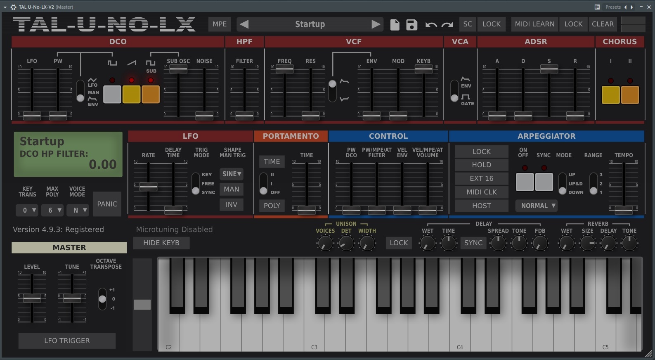Flip LFO trig mode KEY/FREE/SYNC switch
The width and height of the screenshot is (655, 360).
[196, 183]
